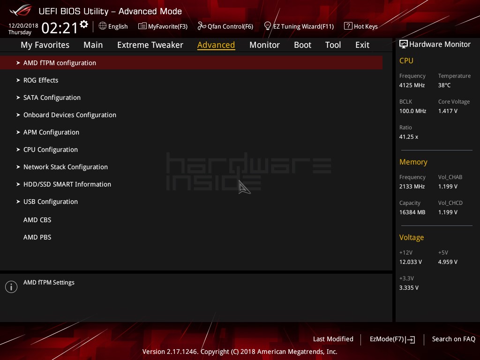Viewport: 480px width, 360px height.
Task: Click the AMD fTPM Settings help text
Action: pos(49,283)
